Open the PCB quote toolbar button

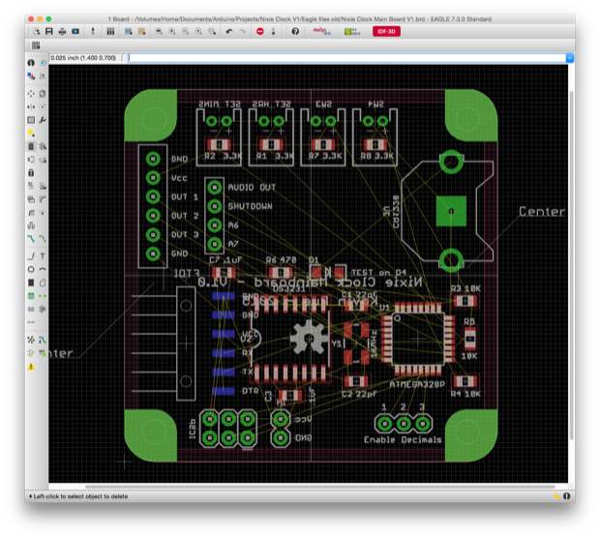pos(352,31)
